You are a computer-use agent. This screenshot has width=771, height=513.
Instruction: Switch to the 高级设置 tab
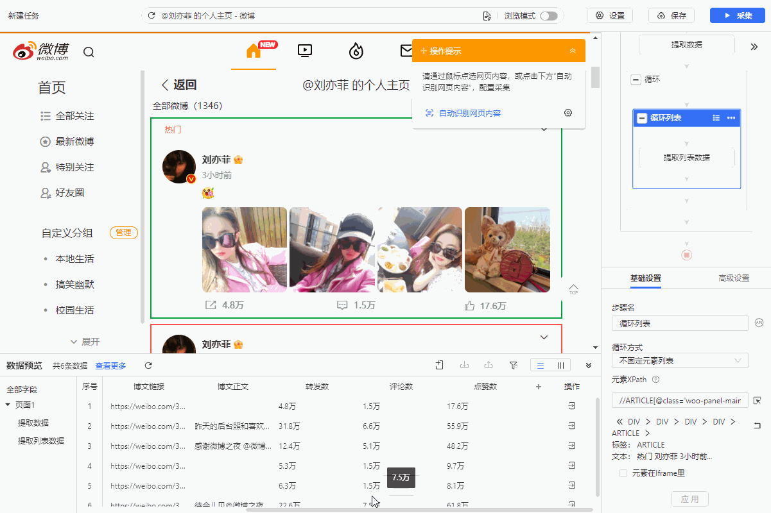click(734, 278)
